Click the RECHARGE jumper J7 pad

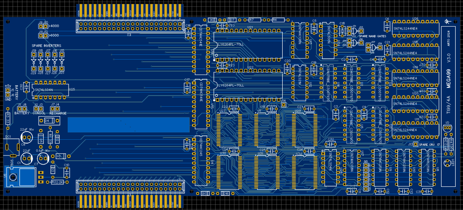pos(53,109)
